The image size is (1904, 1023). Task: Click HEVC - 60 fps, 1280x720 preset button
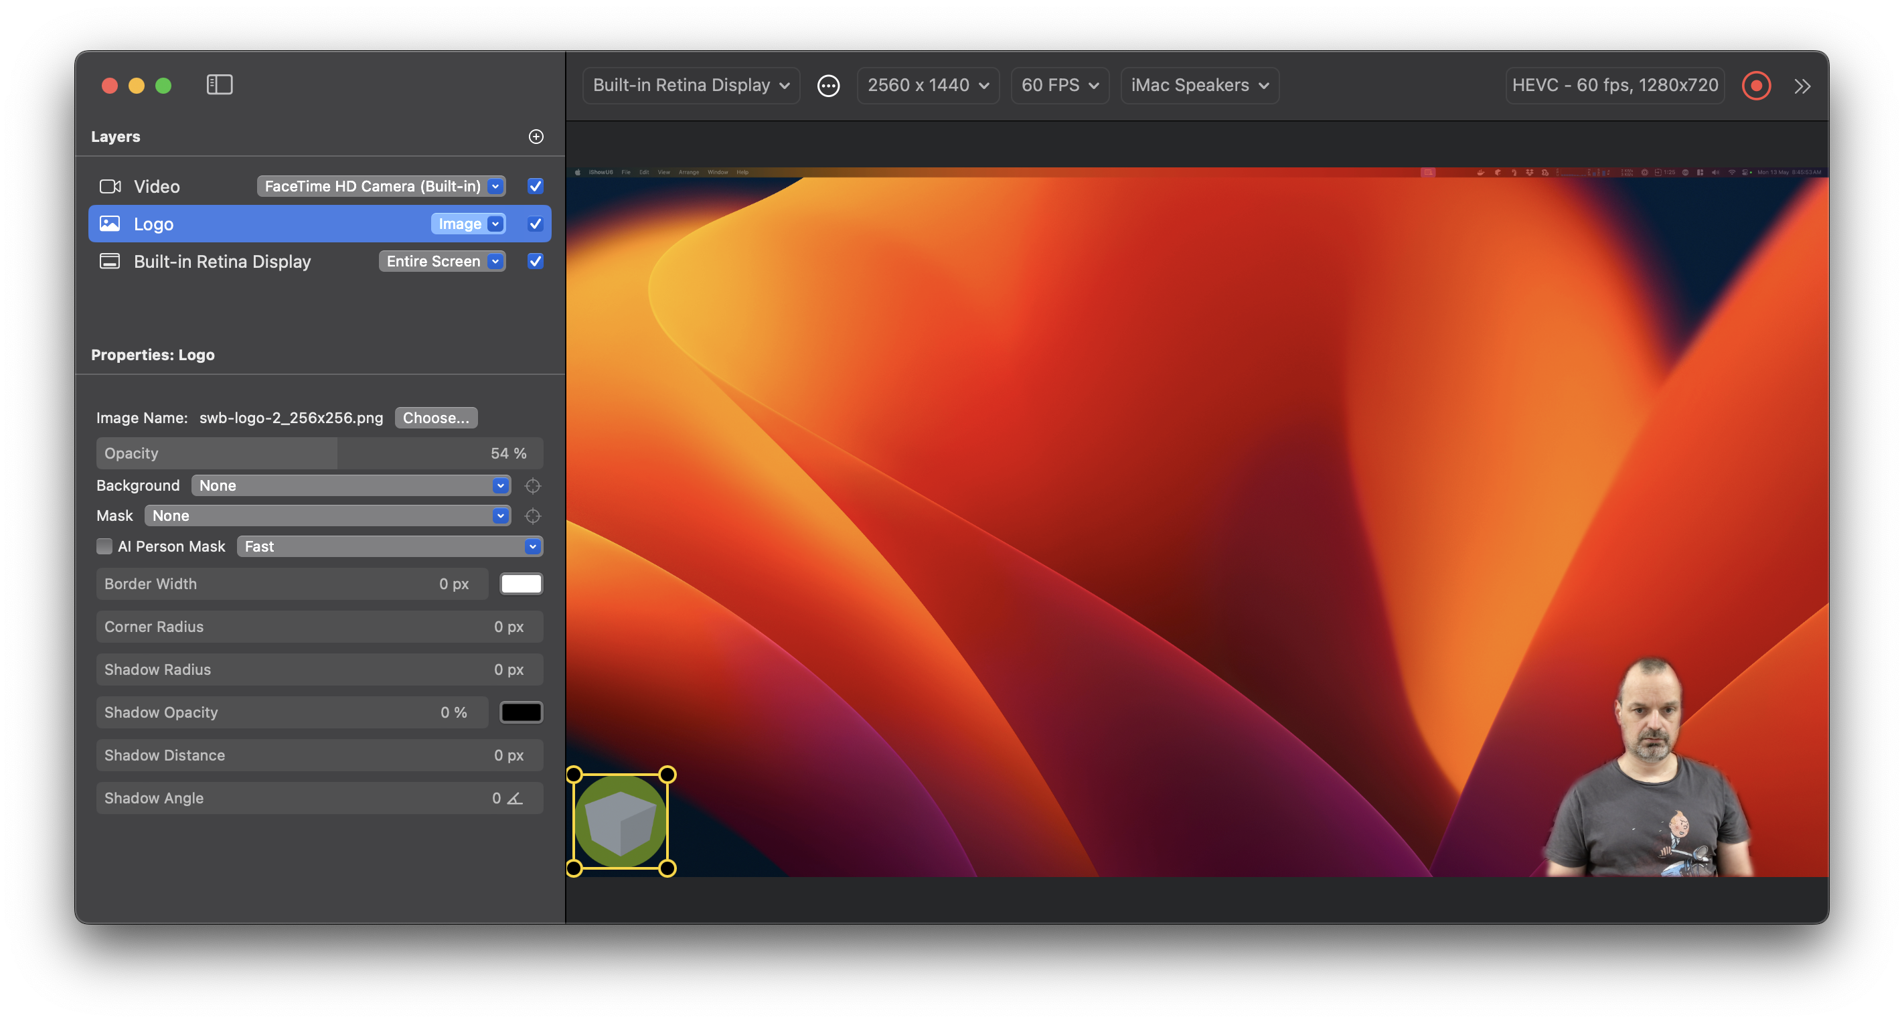(1614, 86)
